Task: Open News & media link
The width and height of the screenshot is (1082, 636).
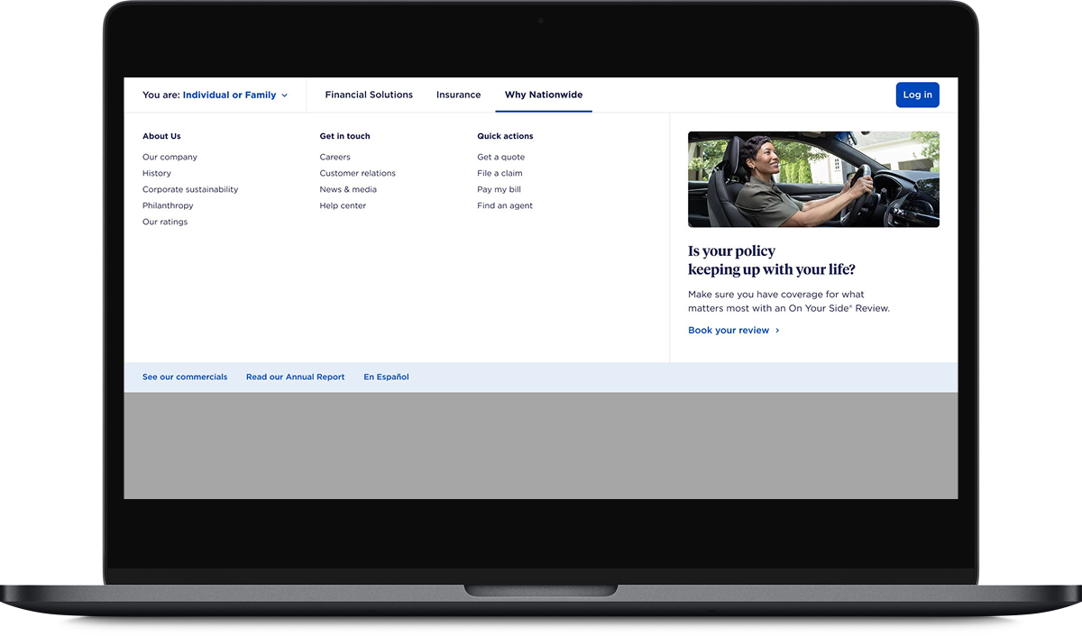Action: pos(348,189)
